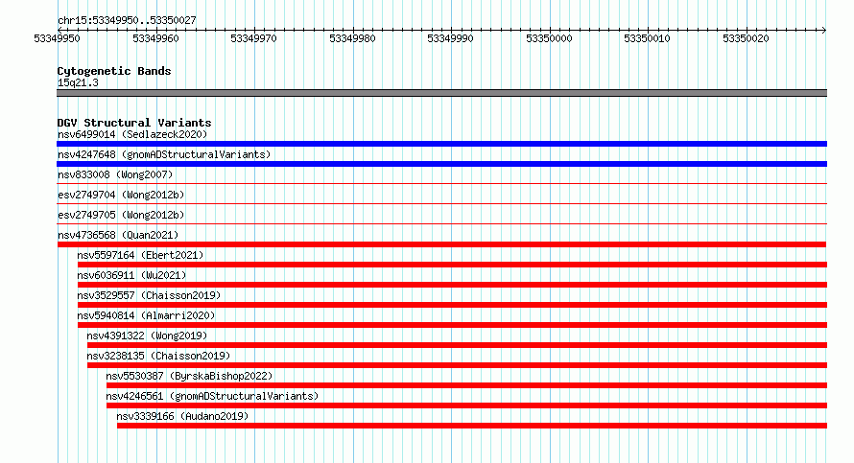Click ruler position 53349990

click(x=450, y=38)
